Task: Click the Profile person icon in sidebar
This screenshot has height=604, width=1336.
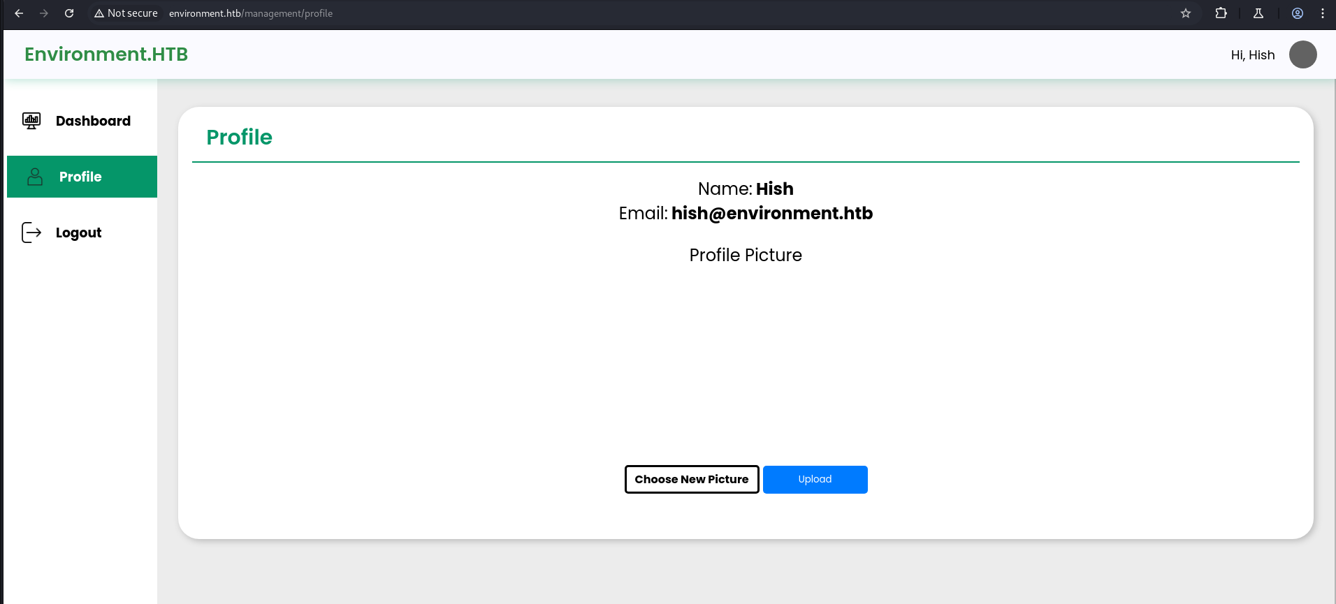Action: pos(35,177)
